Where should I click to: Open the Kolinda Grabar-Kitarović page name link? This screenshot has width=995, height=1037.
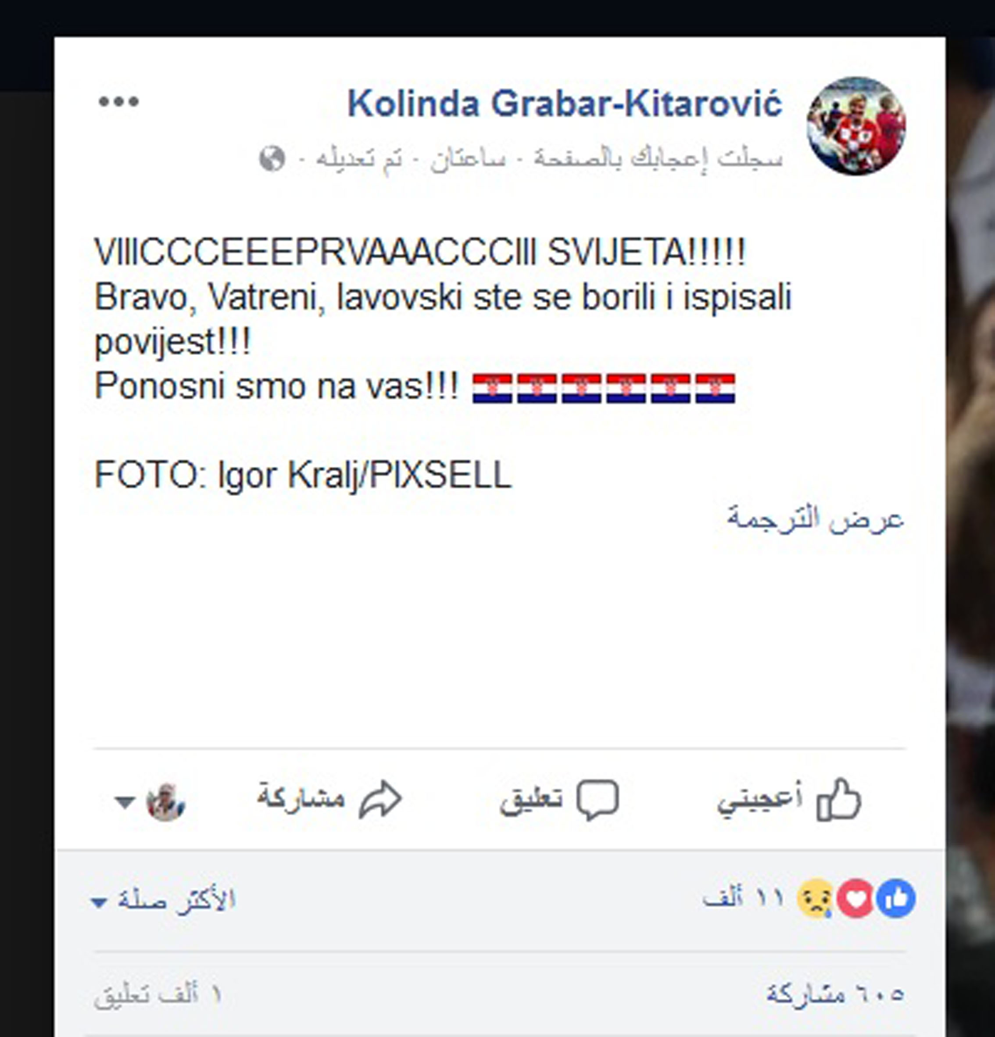click(x=564, y=103)
